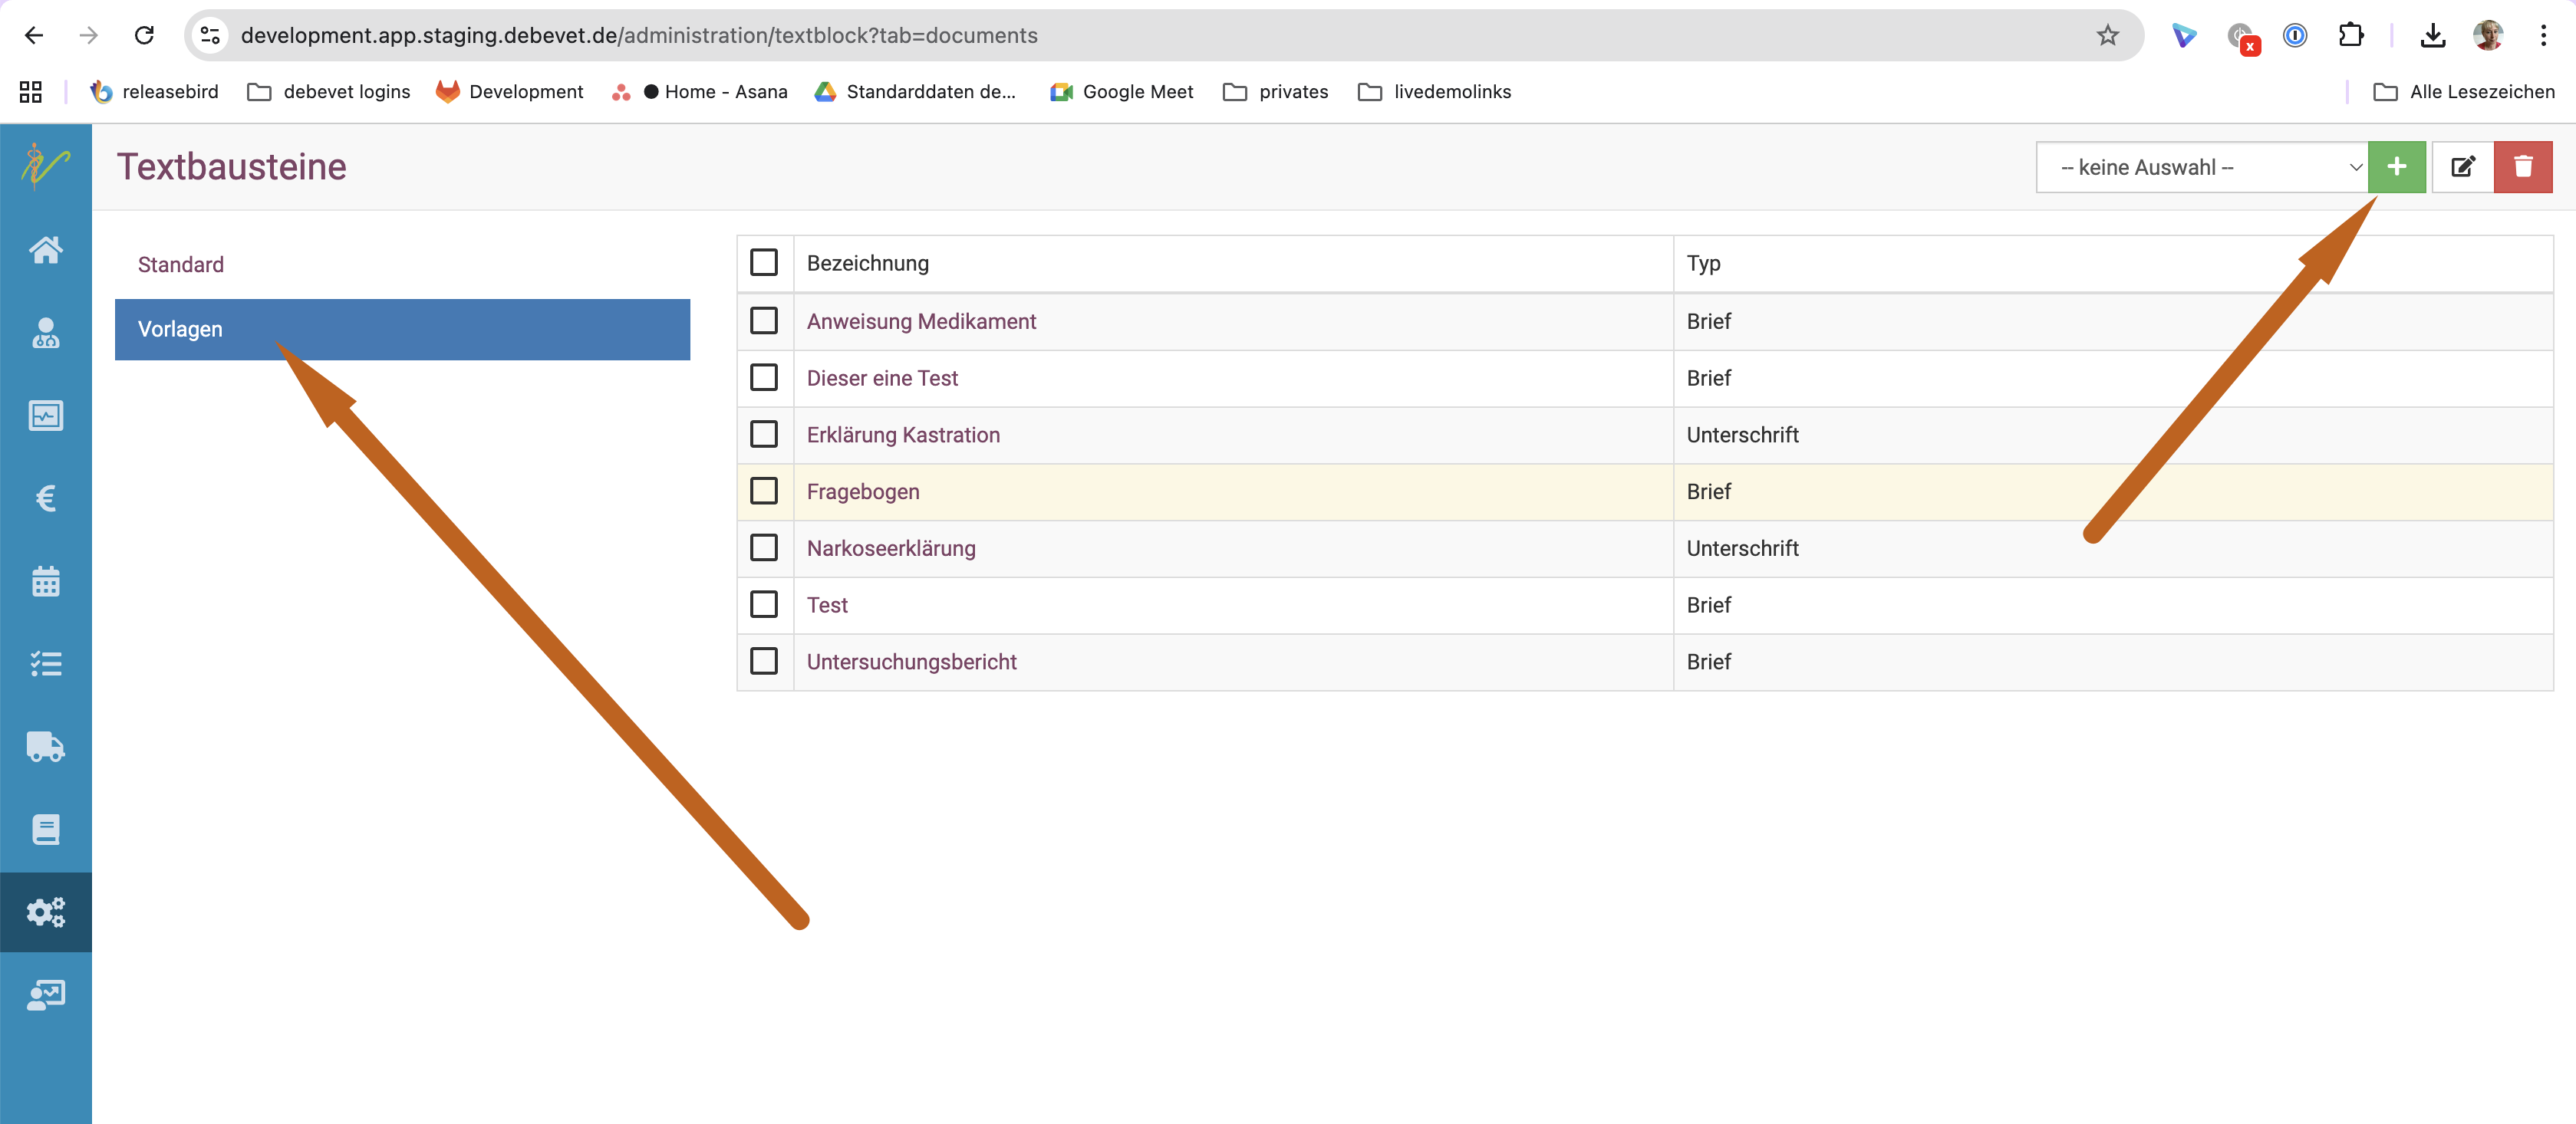Click the edit pencil icon button
The width and height of the screenshot is (2576, 1124).
pos(2462,167)
